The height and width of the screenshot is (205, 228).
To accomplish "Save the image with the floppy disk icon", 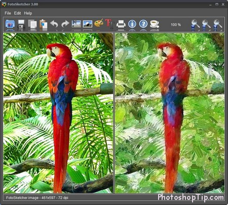I will tap(21, 24).
